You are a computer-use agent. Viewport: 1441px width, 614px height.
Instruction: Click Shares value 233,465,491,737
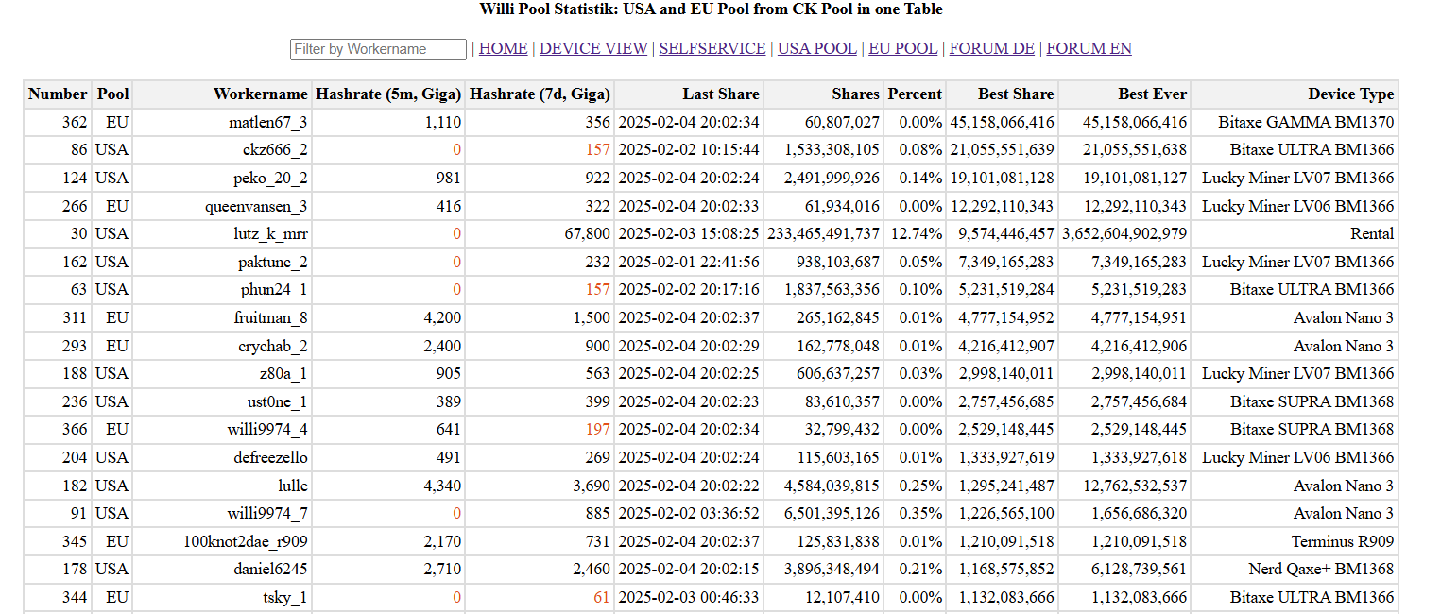823,234
